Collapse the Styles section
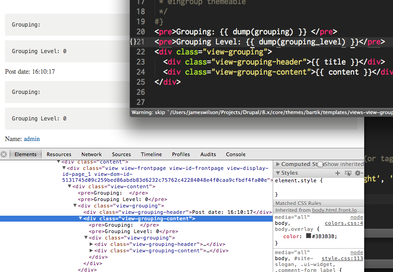Image resolution: width=393 pixels, height=272 pixels. 278,173
